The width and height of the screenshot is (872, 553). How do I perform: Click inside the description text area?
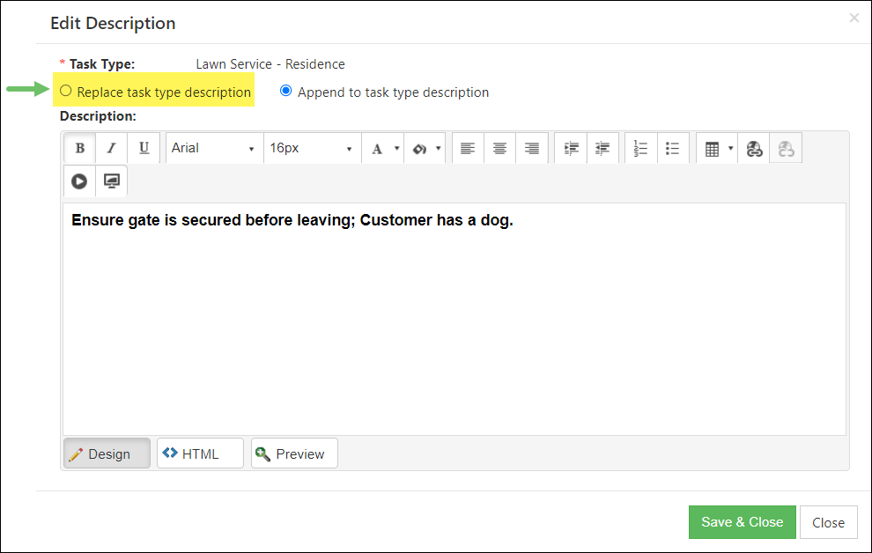pos(454,319)
